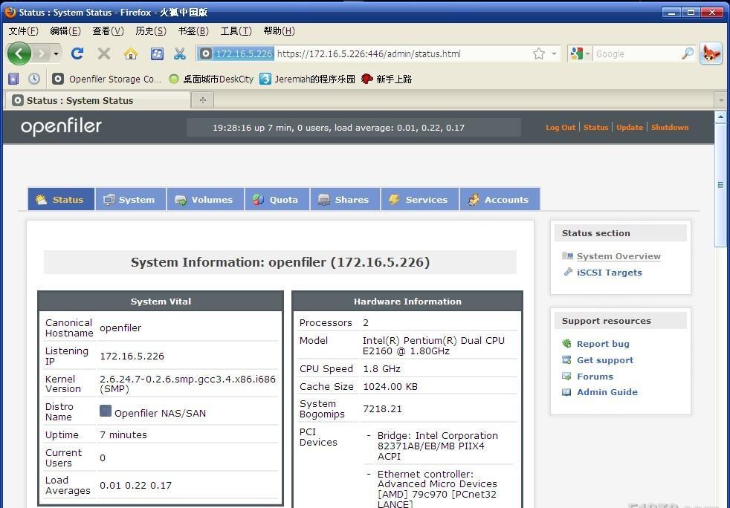
Task: Bookmark this page with the star icon
Action: [539, 54]
